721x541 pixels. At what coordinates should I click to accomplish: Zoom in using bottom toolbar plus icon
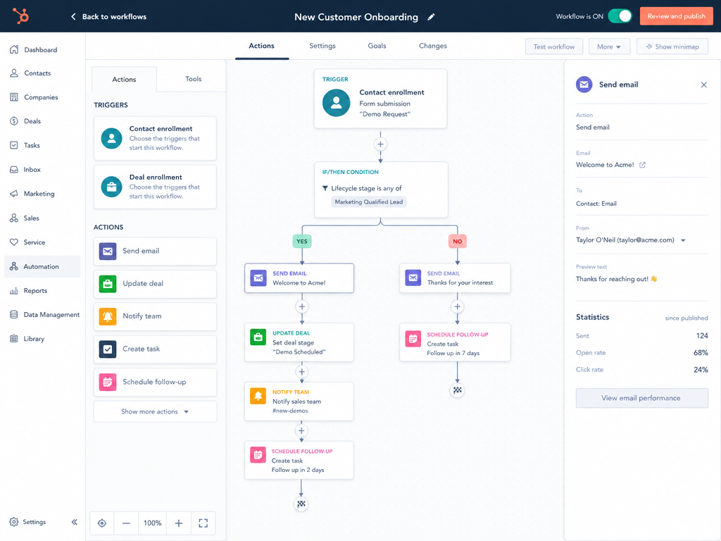(178, 523)
